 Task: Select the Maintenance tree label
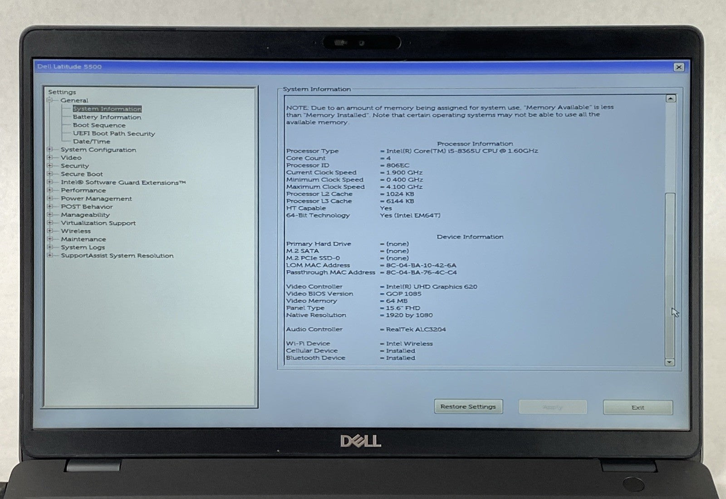83,239
